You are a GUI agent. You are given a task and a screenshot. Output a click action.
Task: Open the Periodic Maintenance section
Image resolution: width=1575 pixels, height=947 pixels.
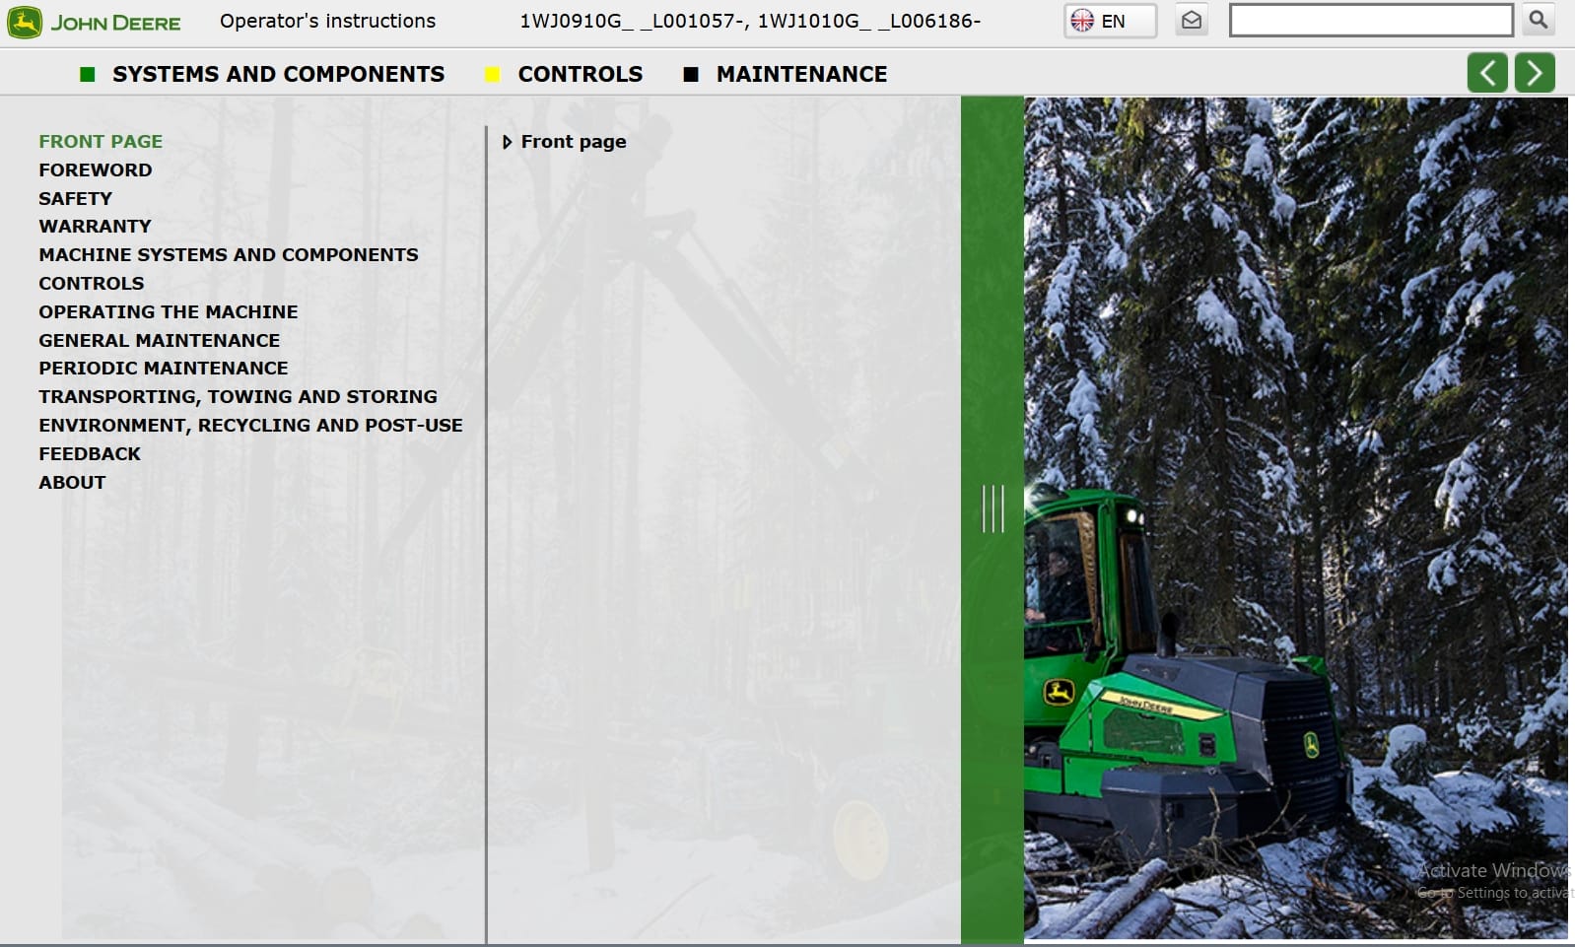click(x=164, y=369)
